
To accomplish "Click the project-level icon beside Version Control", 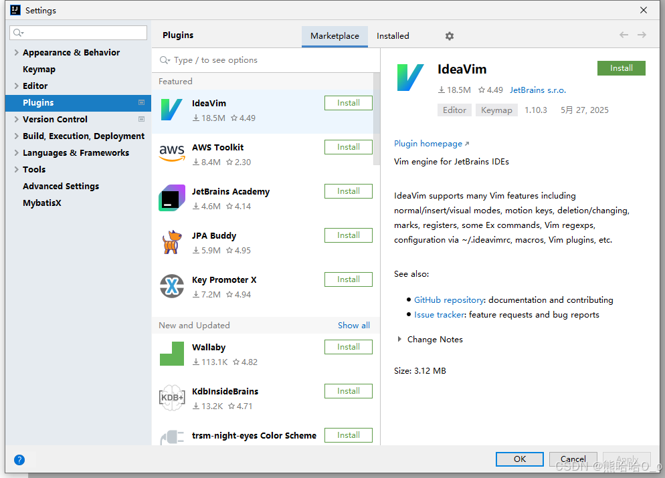I will 141,119.
